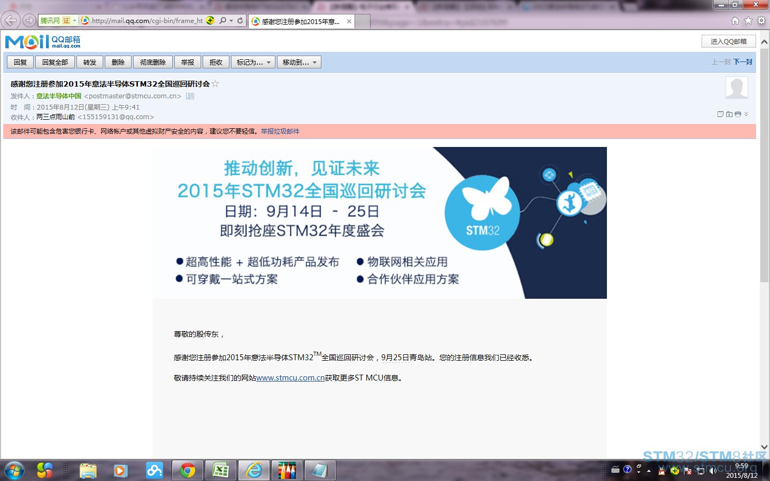Open the favorites star in the browser
This screenshot has height=481, width=770.
click(748, 21)
